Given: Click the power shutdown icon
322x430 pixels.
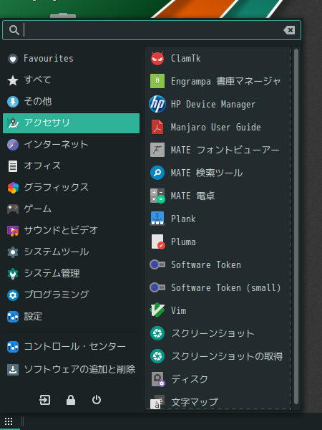Looking at the screenshot, I should (97, 400).
